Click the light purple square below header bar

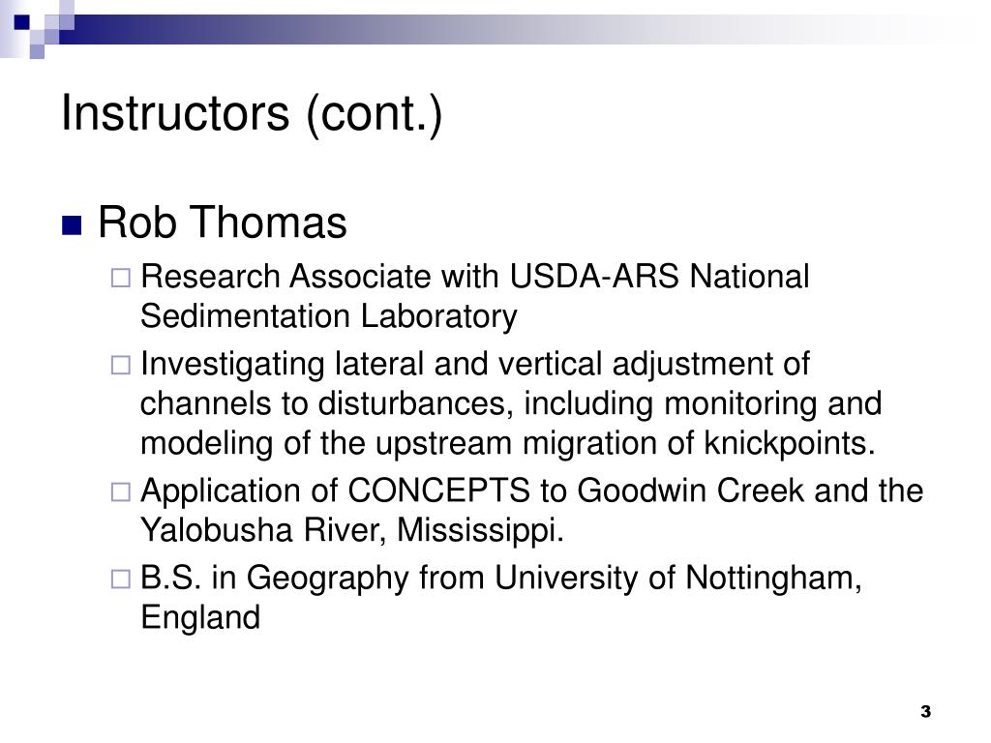[38, 52]
